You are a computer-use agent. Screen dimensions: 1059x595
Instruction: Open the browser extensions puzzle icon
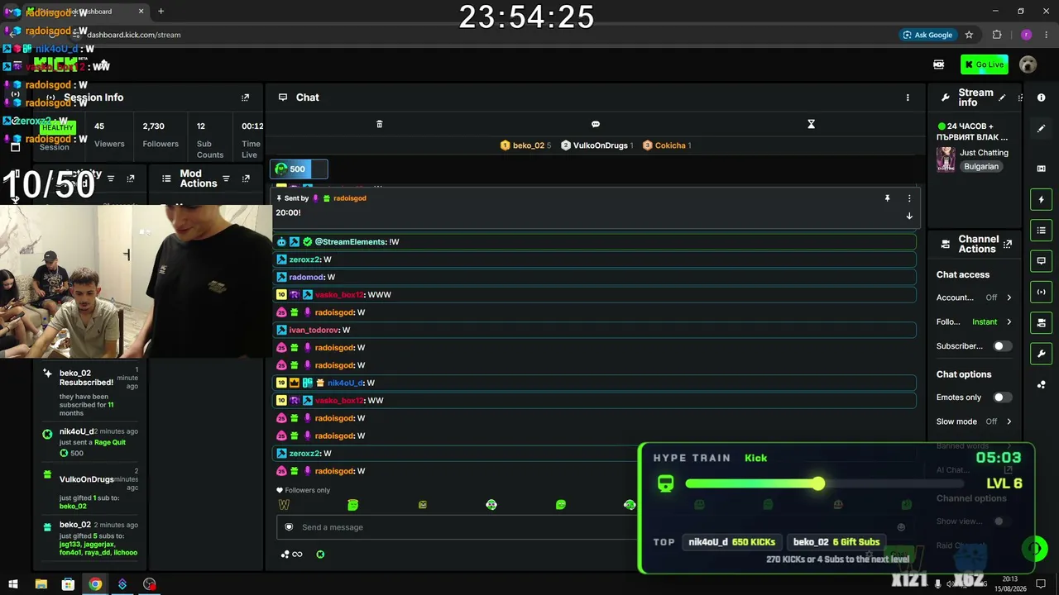pyautogui.click(x=996, y=35)
